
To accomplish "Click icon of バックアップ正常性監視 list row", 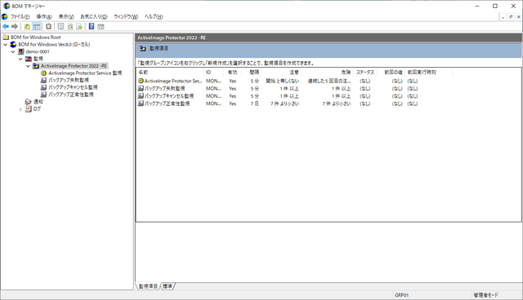I will coord(141,104).
